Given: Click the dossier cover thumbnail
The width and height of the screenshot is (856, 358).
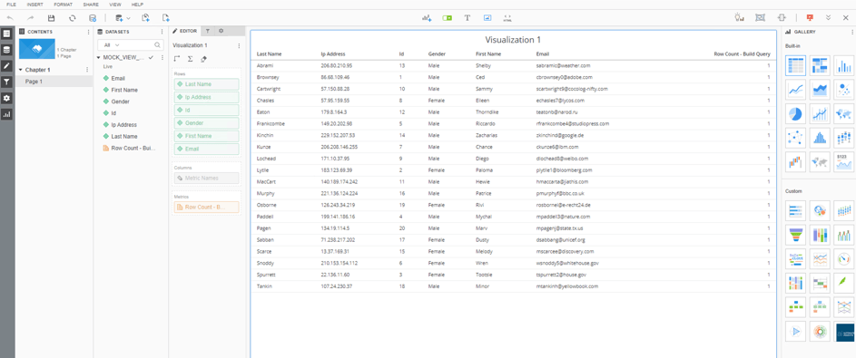Looking at the screenshot, I should coord(36,49).
